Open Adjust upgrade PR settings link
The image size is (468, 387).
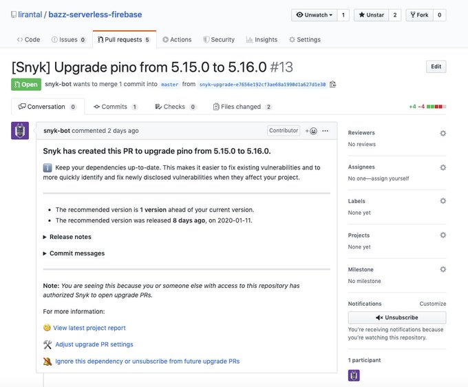pyautogui.click(x=94, y=344)
